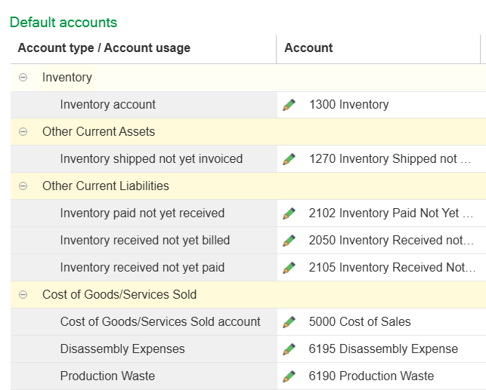The width and height of the screenshot is (486, 390).
Task: Sort by Account type / Account usage column
Action: pyautogui.click(x=104, y=48)
